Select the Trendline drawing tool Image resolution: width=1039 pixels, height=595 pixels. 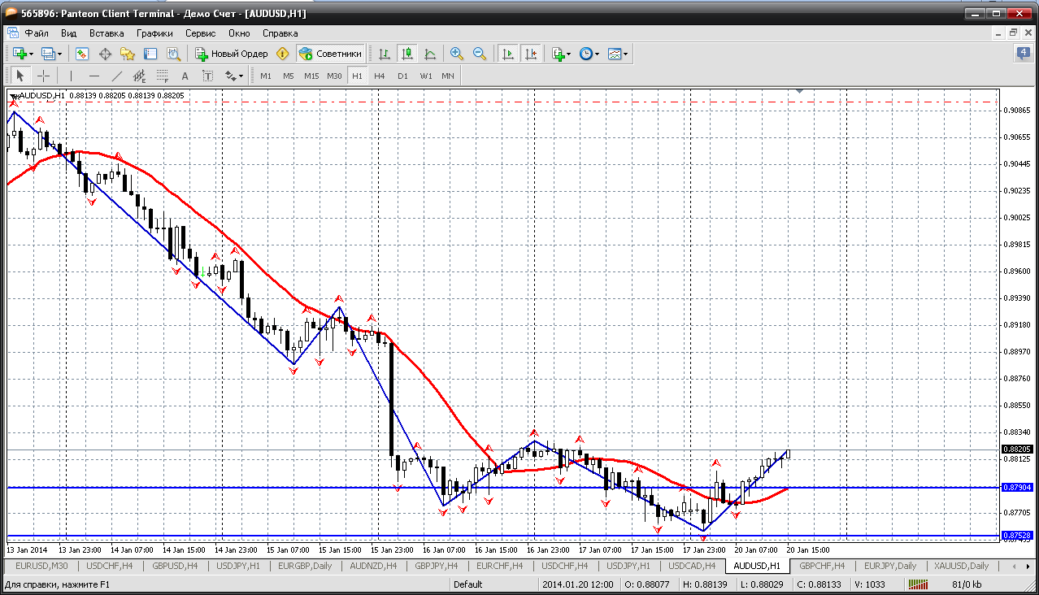tap(116, 76)
